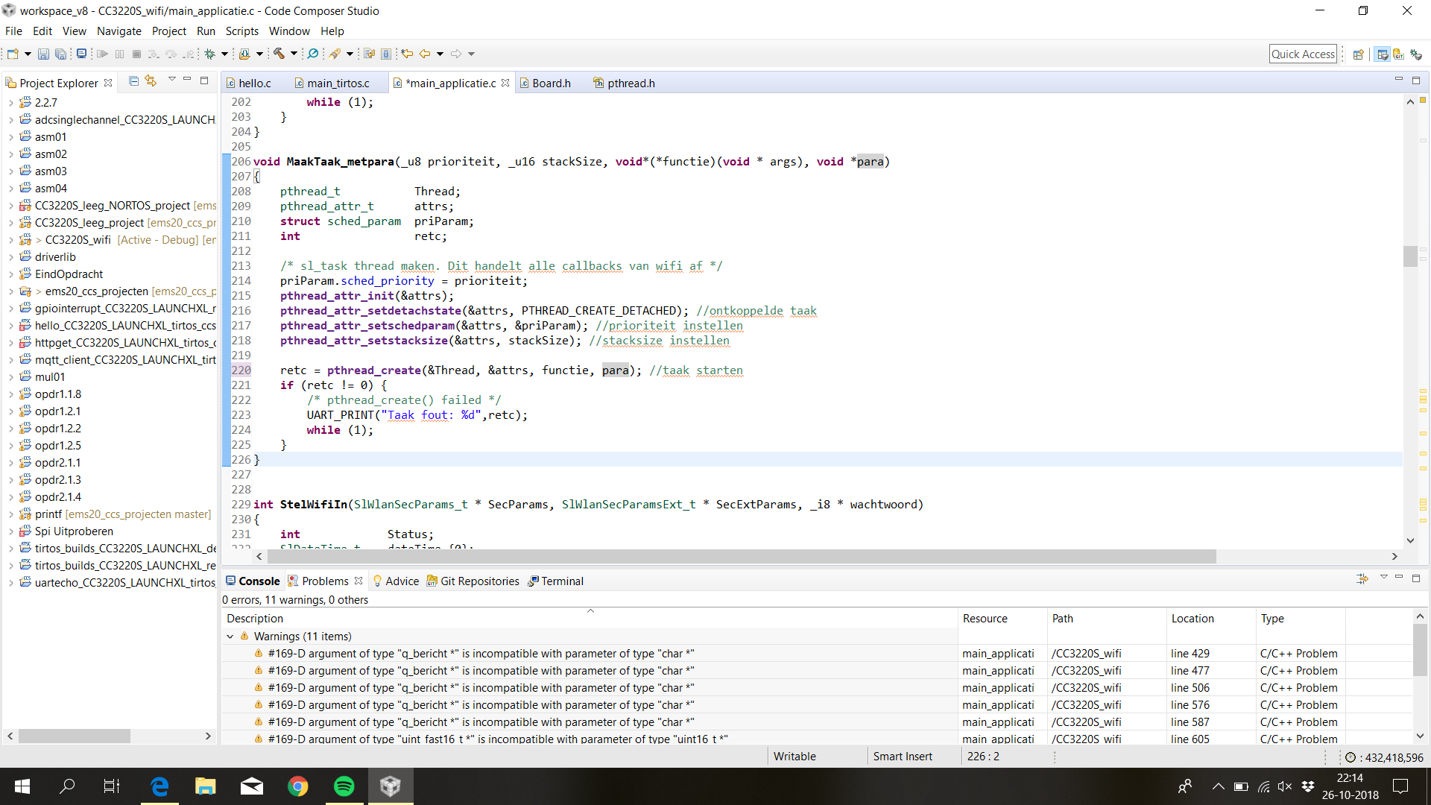The image size is (1431, 805).
Task: Toggle Link with Editor in Project Explorer
Action: pos(151,81)
